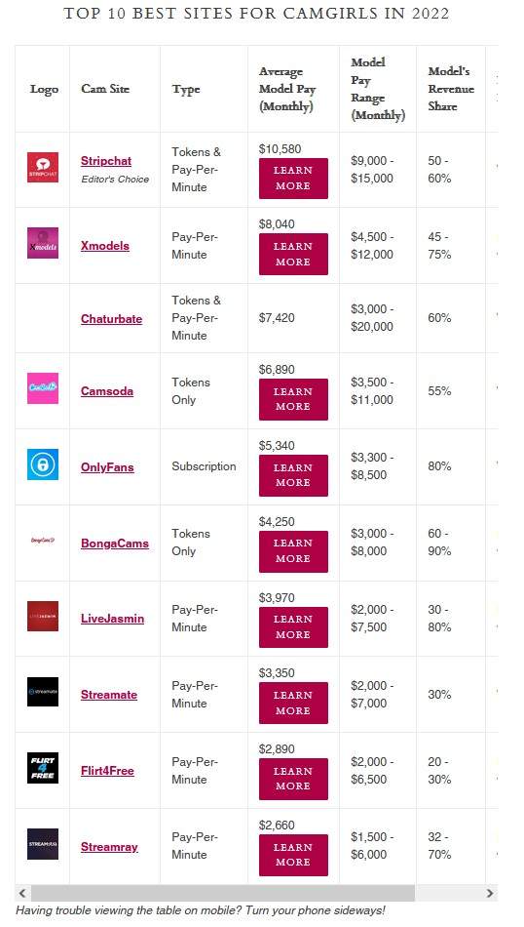Click the pink Camsoda logo icon
This screenshot has height=927, width=524.
tap(43, 388)
